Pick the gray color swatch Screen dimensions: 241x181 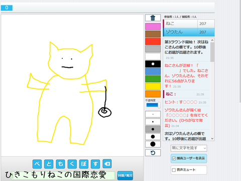pyautogui.click(x=153, y=49)
